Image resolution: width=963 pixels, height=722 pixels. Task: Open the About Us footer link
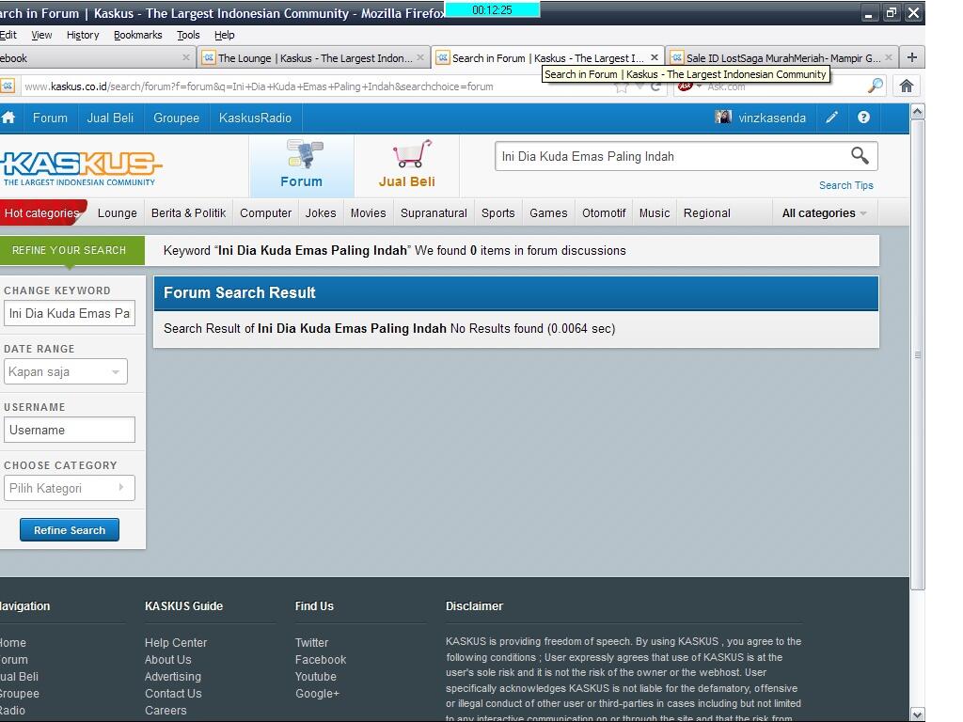[168, 659]
